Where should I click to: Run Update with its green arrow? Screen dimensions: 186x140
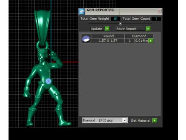tap(107, 29)
